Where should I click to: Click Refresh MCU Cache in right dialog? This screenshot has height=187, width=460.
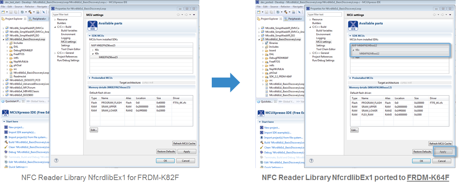pos(440,143)
